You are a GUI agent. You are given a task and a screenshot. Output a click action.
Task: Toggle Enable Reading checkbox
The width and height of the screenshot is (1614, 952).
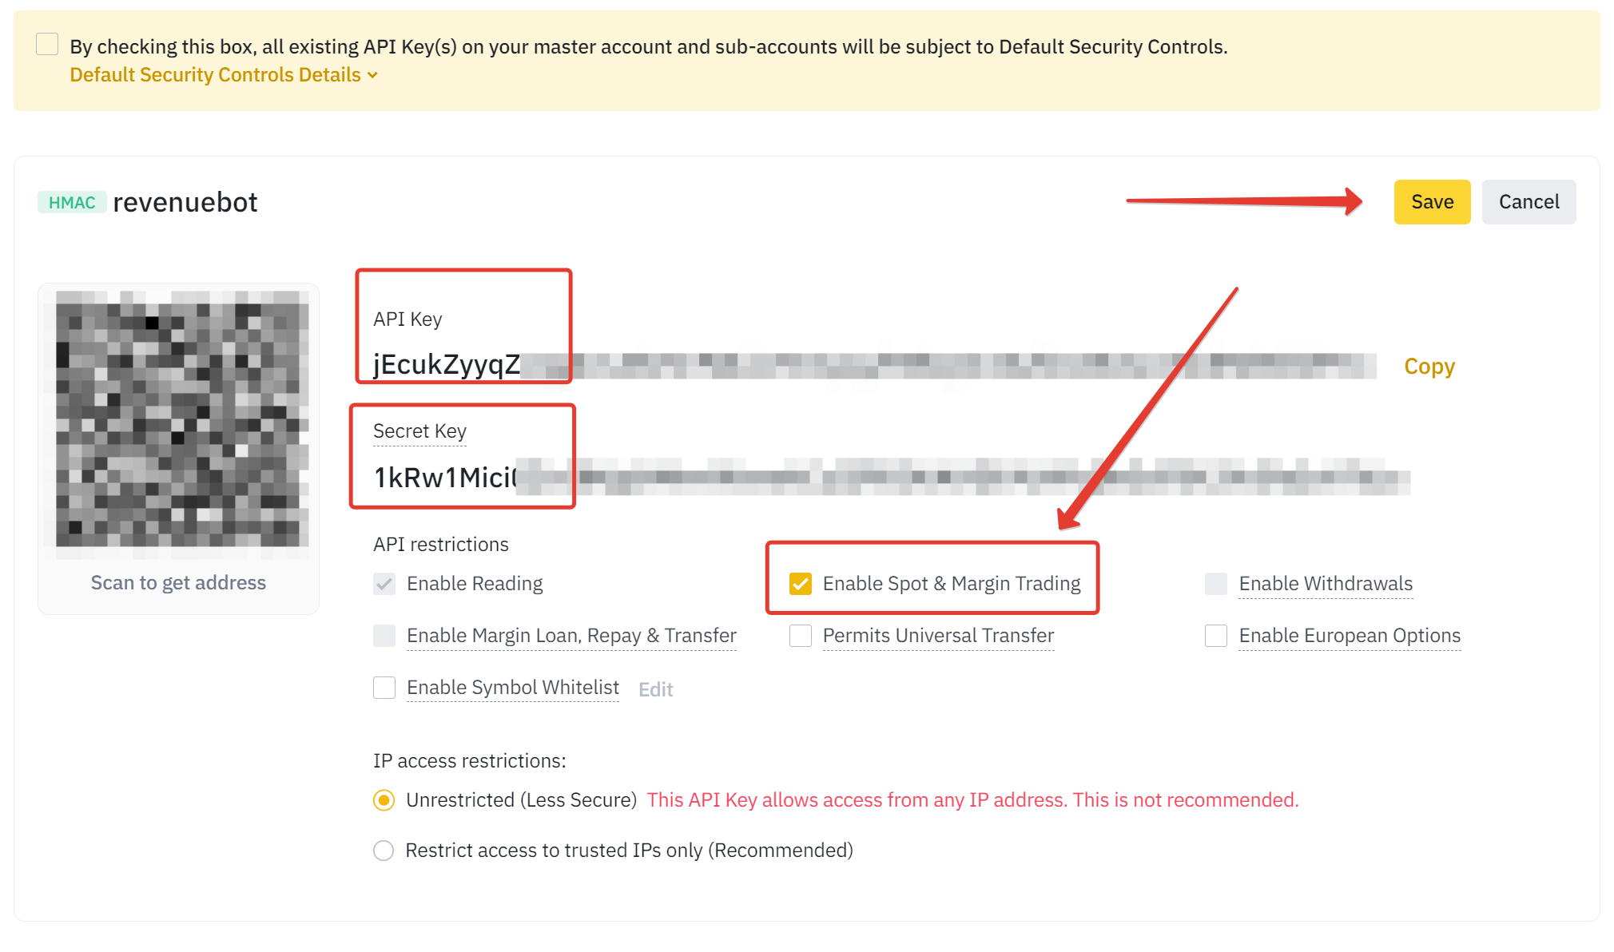click(384, 584)
